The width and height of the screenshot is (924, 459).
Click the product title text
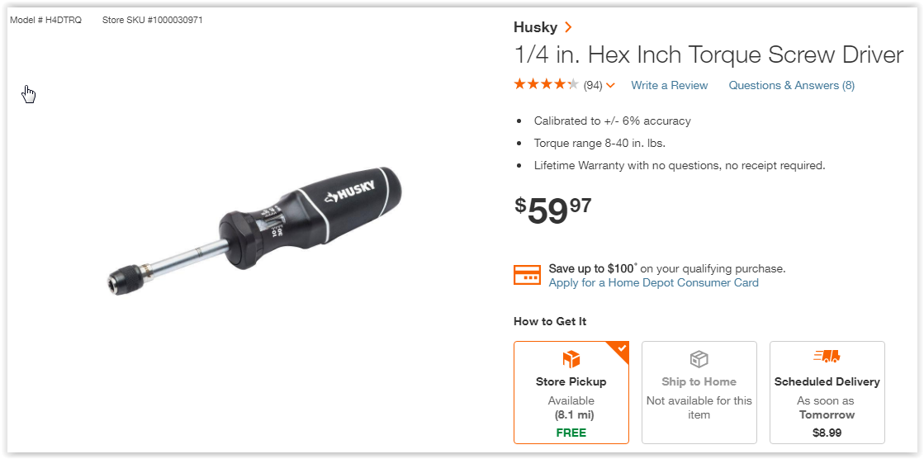[x=709, y=55]
